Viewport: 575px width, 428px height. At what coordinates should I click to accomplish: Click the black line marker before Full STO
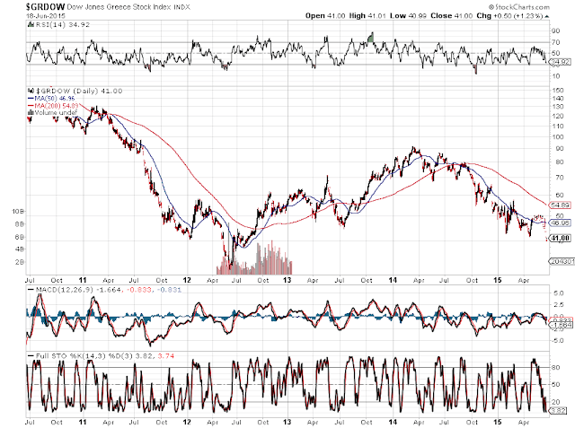(x=31, y=355)
